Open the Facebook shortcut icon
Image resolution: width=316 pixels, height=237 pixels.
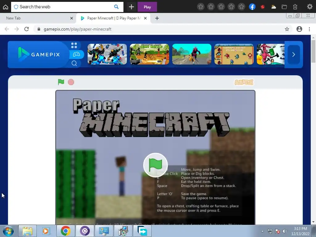click(x=252, y=7)
